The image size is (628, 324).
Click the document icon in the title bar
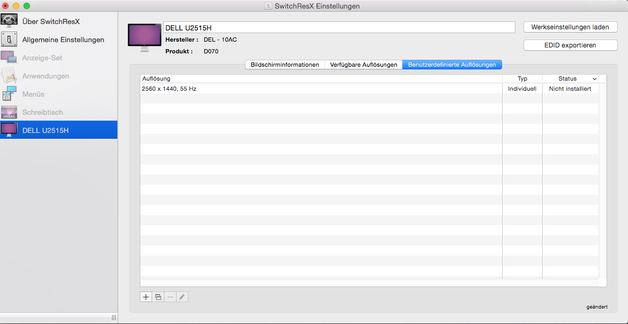268,6
